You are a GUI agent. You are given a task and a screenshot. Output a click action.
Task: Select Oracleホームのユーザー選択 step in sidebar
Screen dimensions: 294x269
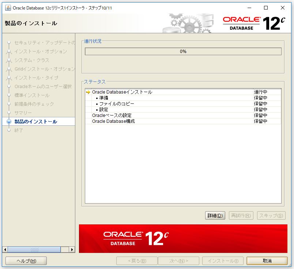point(43,86)
